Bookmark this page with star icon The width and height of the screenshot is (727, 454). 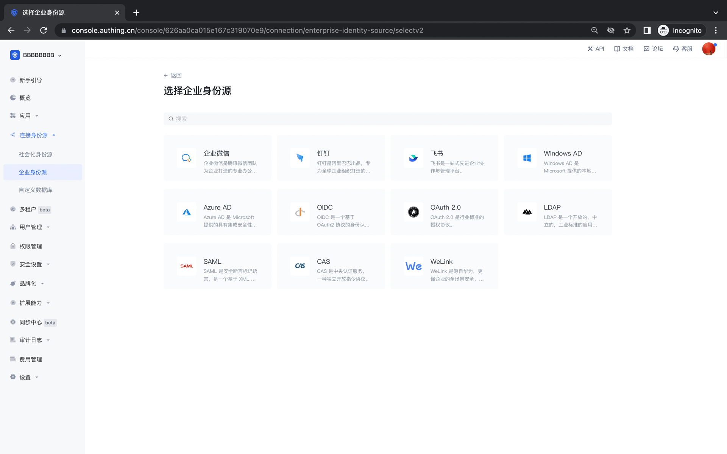[x=627, y=31]
